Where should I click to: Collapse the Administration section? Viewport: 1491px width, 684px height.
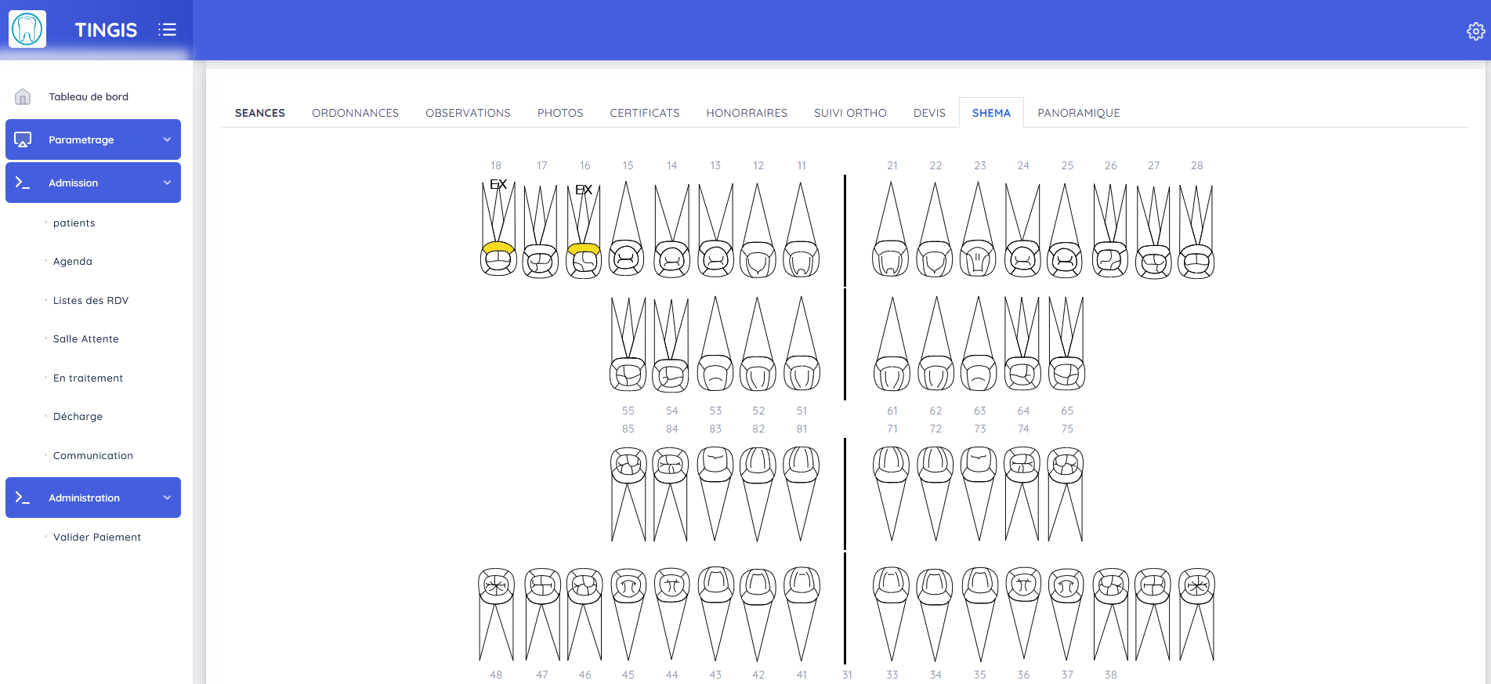(93, 498)
